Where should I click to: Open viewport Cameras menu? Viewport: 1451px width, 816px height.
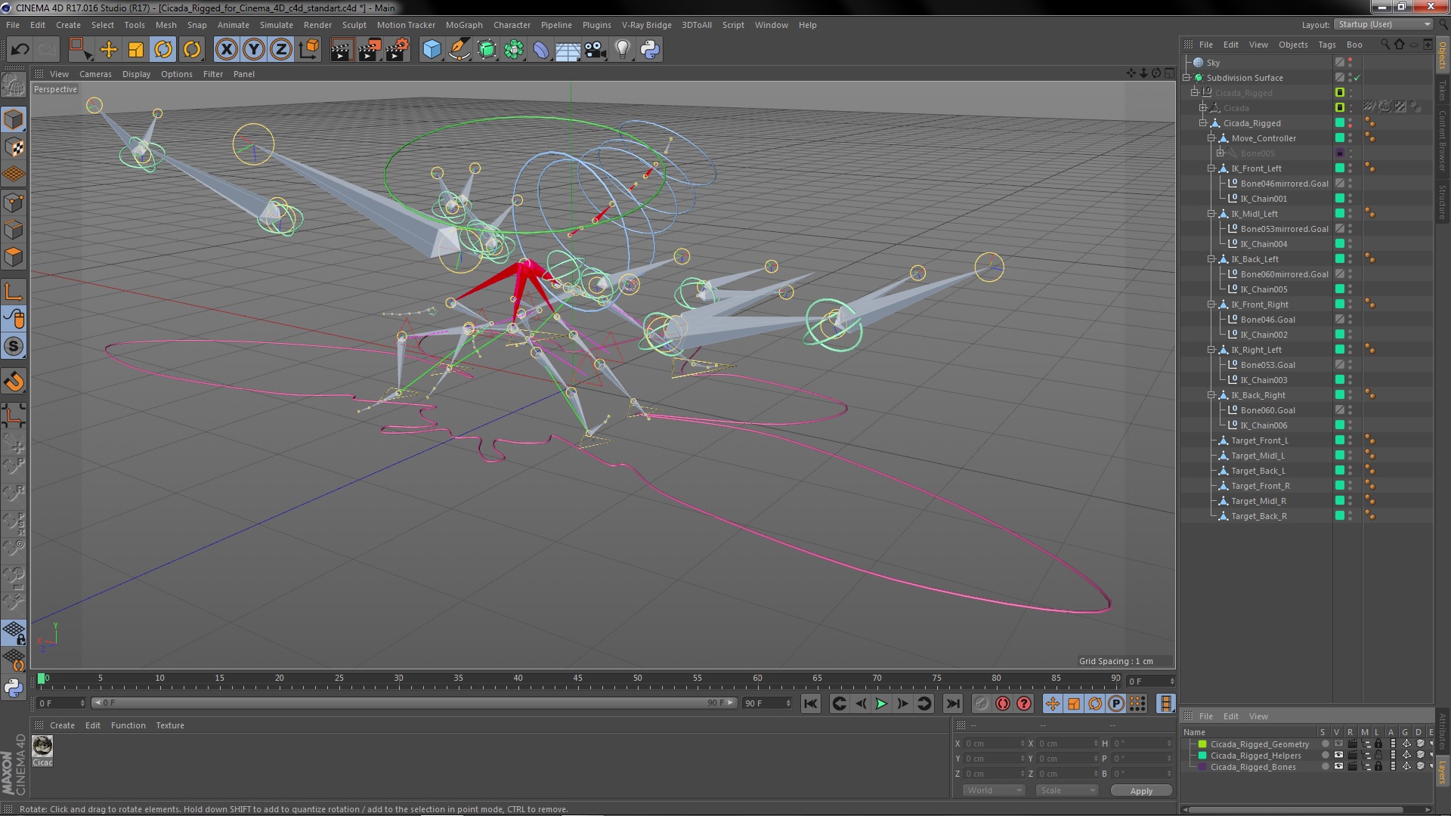pyautogui.click(x=95, y=74)
